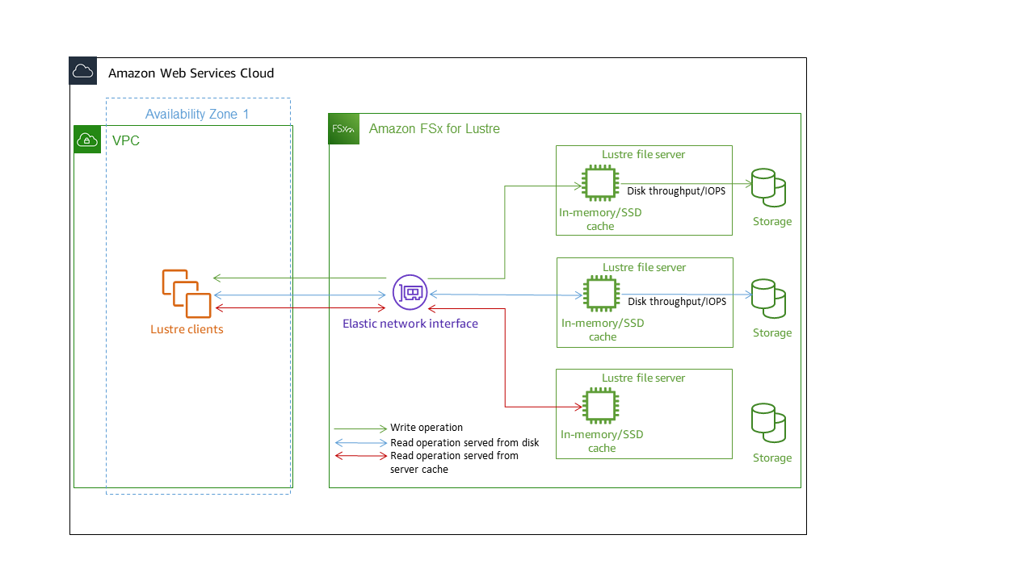Select the FSx service icon
This screenshot has width=1034, height=581.
point(343,128)
